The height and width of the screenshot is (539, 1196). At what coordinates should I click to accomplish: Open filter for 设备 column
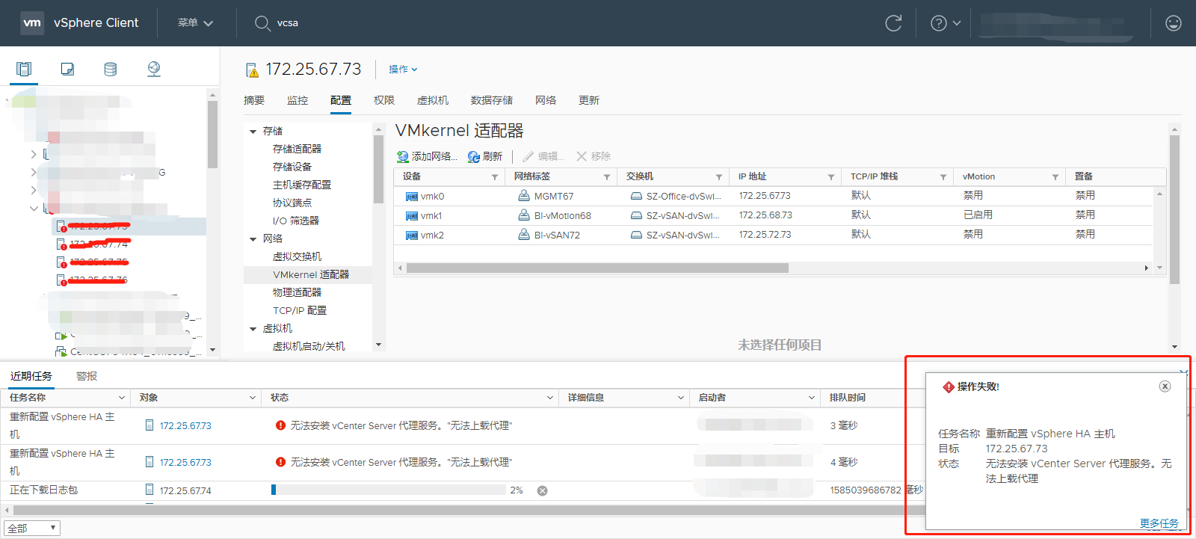coord(495,177)
